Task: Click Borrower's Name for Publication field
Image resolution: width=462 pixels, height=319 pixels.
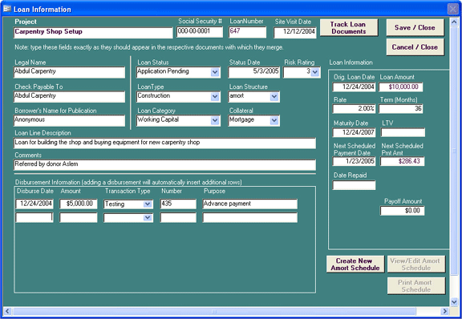Action: point(69,120)
